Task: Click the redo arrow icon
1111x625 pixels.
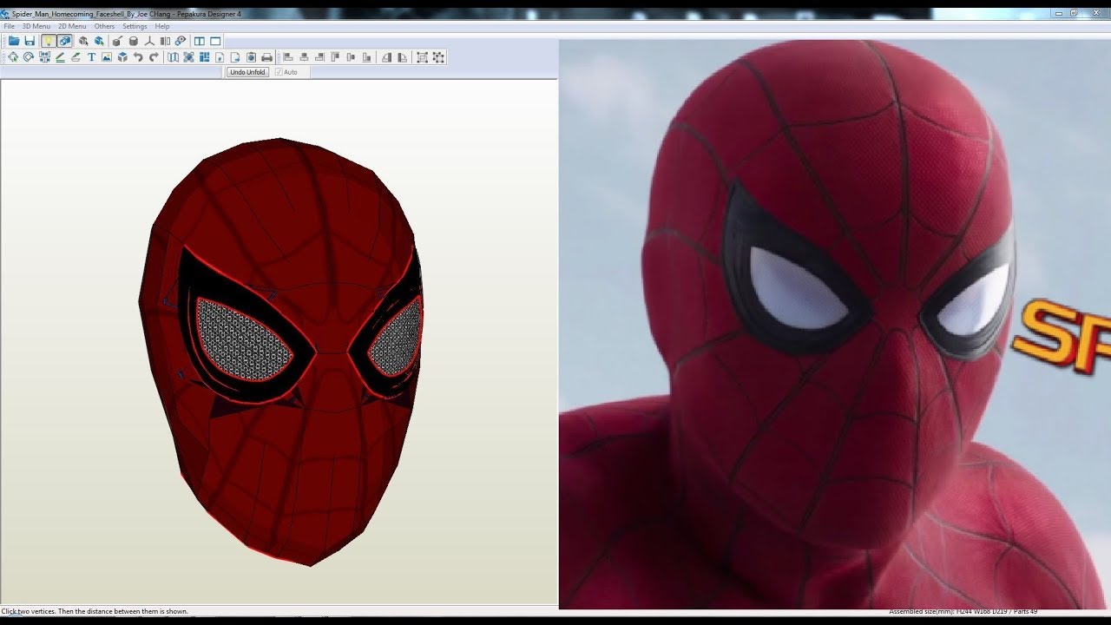Action: (x=154, y=57)
